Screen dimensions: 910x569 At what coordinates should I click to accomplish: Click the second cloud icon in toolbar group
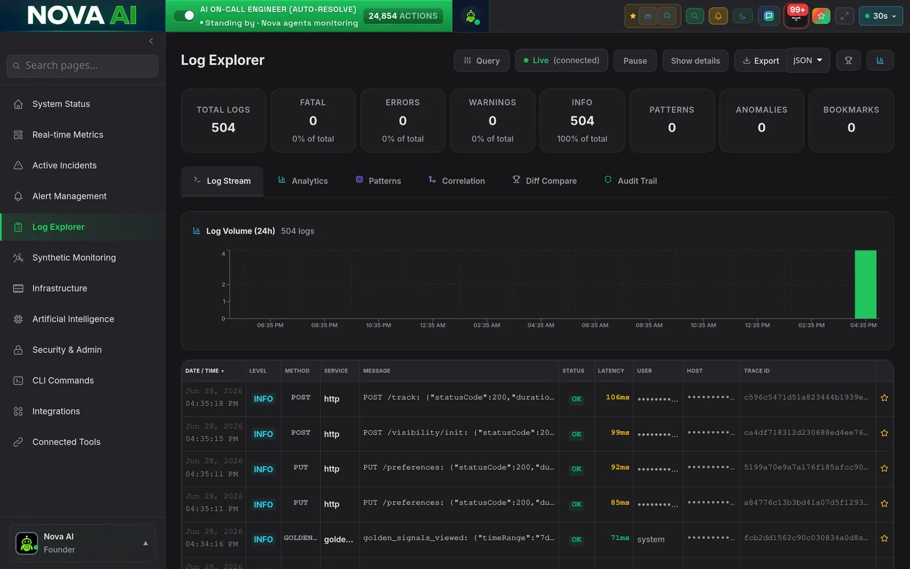click(667, 16)
